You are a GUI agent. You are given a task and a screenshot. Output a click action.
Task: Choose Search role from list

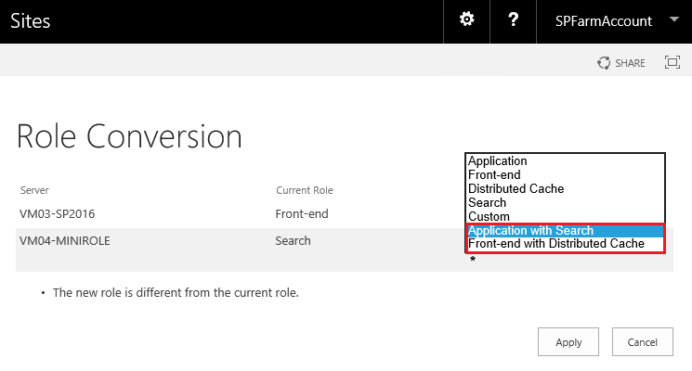488,202
